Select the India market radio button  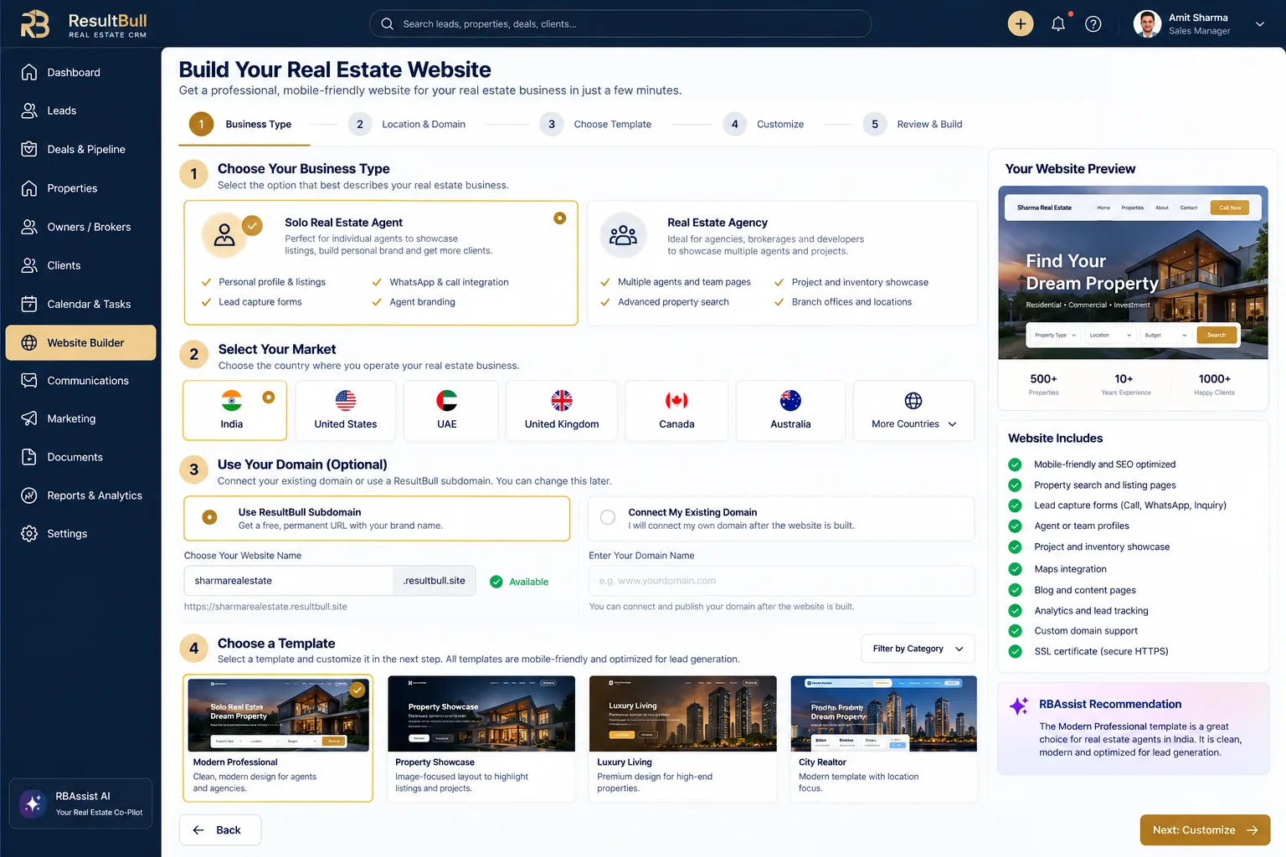269,398
